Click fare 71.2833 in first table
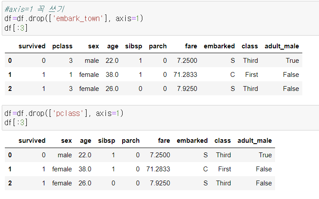Image resolution: width=319 pixels, height=199 pixels. pos(185,75)
